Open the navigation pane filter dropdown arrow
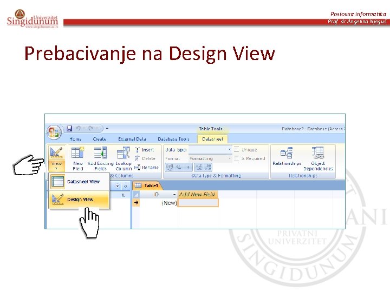 pos(118,186)
